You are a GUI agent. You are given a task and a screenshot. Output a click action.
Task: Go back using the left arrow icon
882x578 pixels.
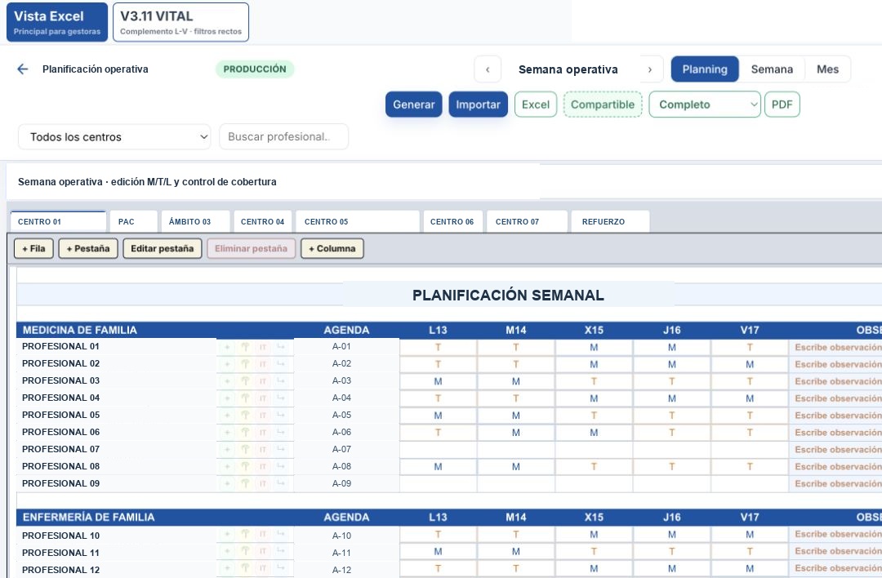point(23,69)
